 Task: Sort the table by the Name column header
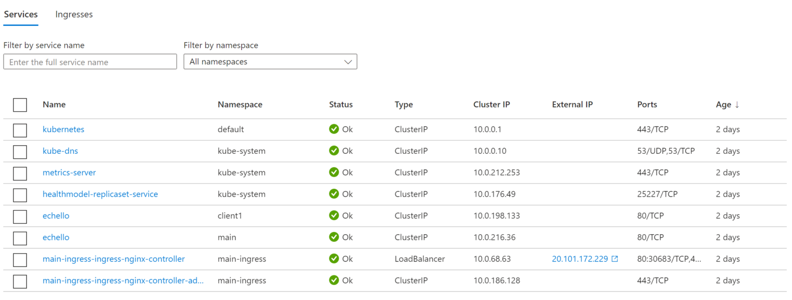coord(54,104)
